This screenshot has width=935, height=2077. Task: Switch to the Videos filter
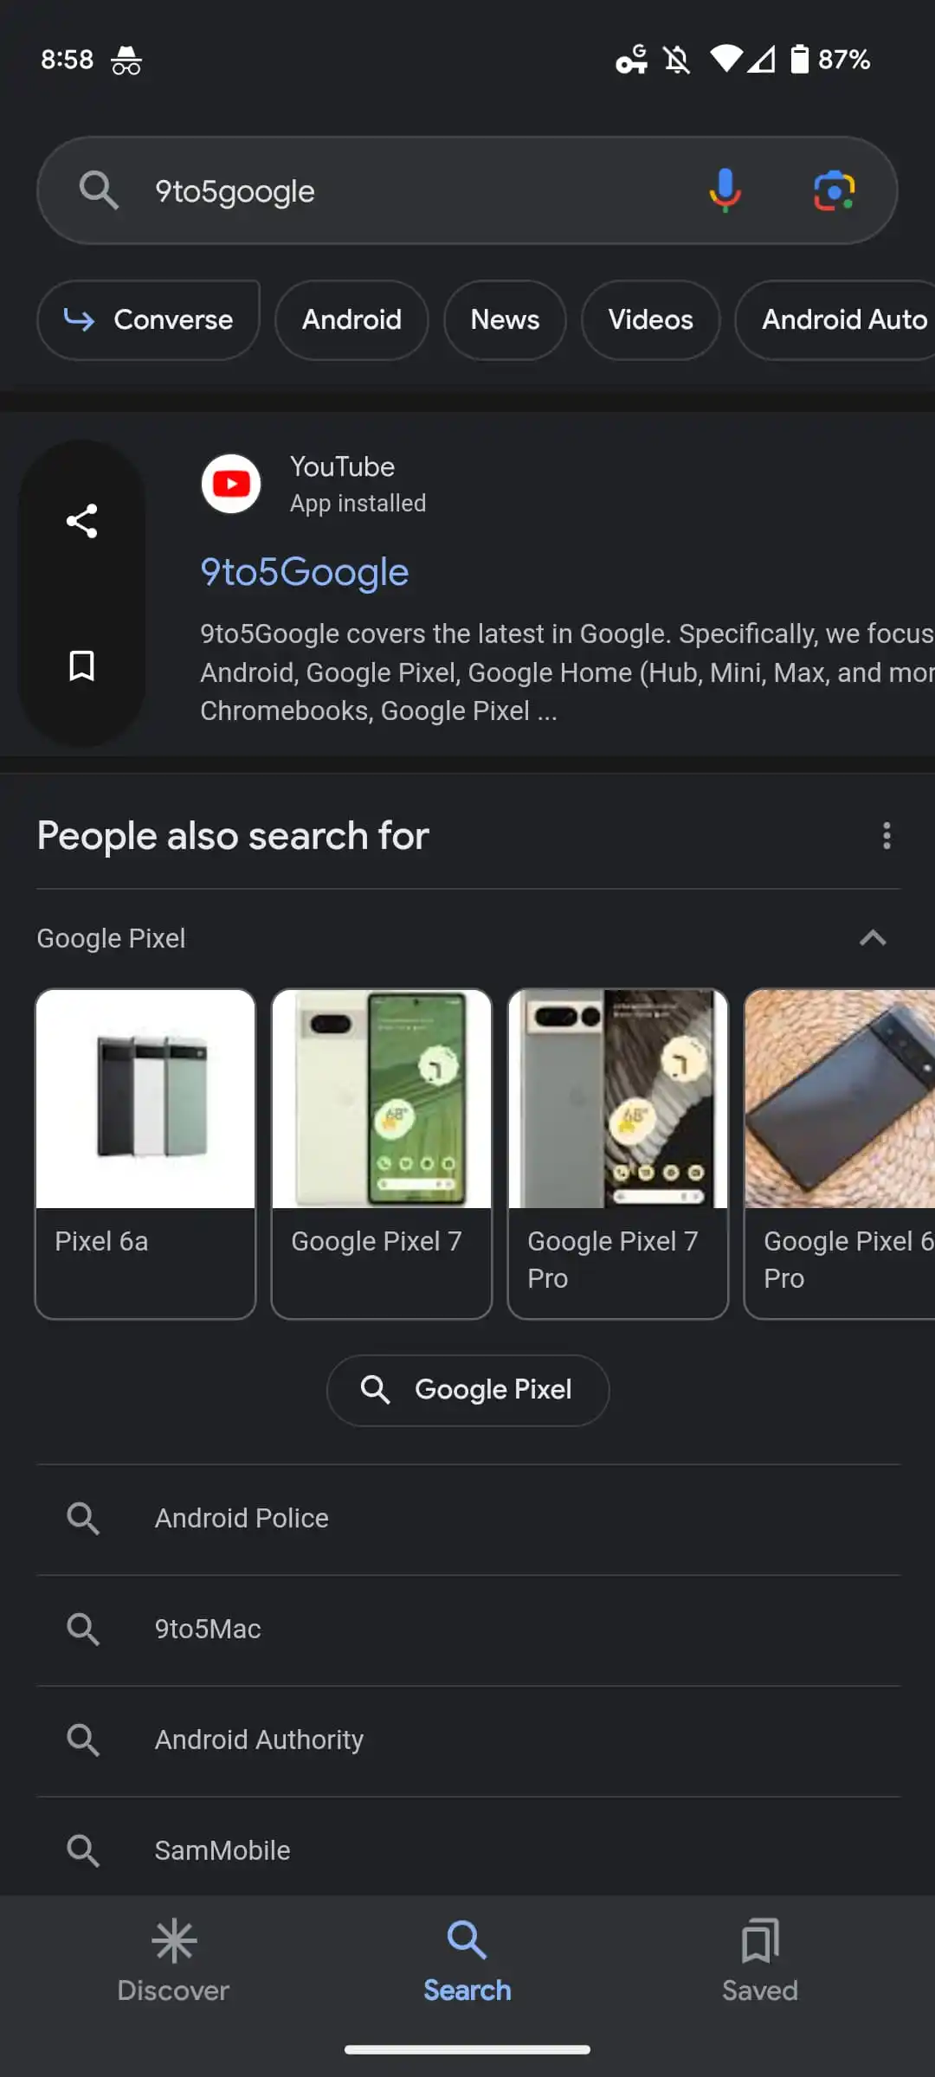coord(650,320)
